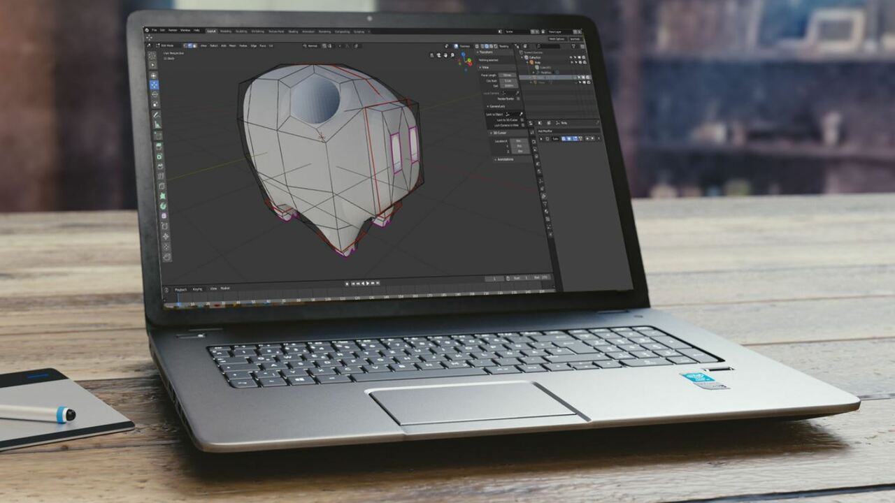Expand the Annotations panel in the sidebar
This screenshot has width=895, height=503.
click(504, 159)
